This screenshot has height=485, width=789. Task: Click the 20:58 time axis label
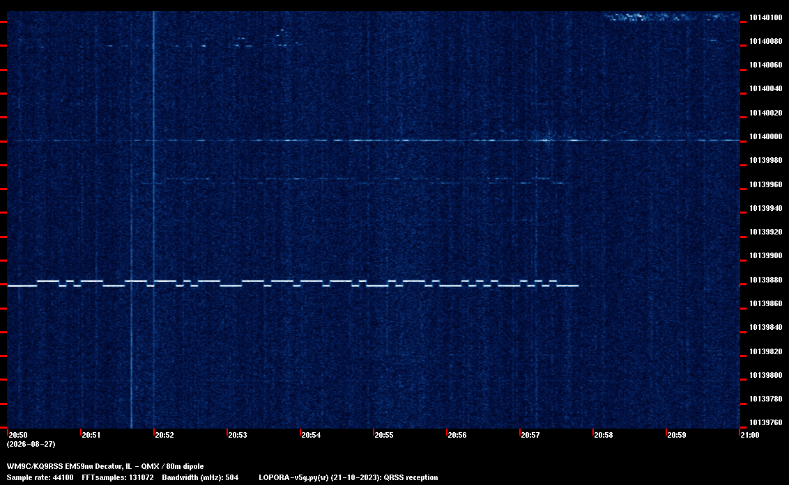coord(604,435)
